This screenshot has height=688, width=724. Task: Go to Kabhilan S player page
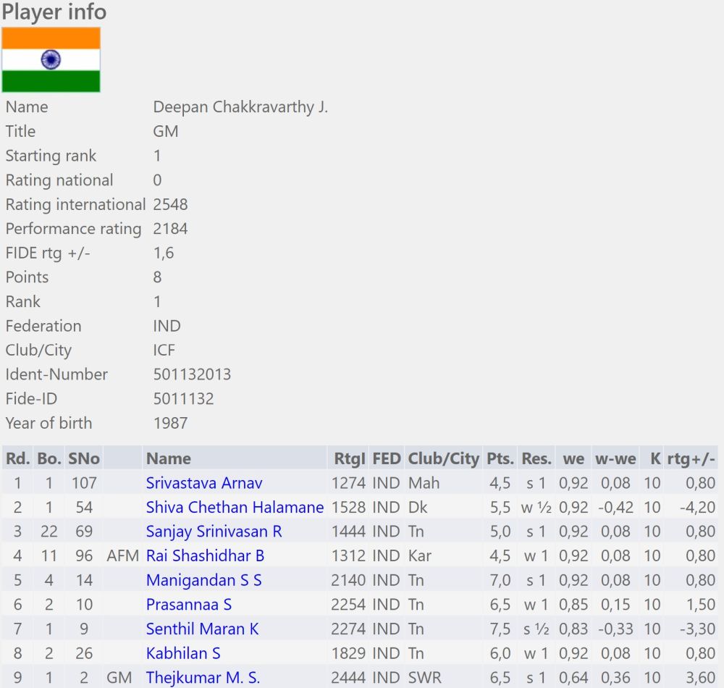tap(183, 653)
